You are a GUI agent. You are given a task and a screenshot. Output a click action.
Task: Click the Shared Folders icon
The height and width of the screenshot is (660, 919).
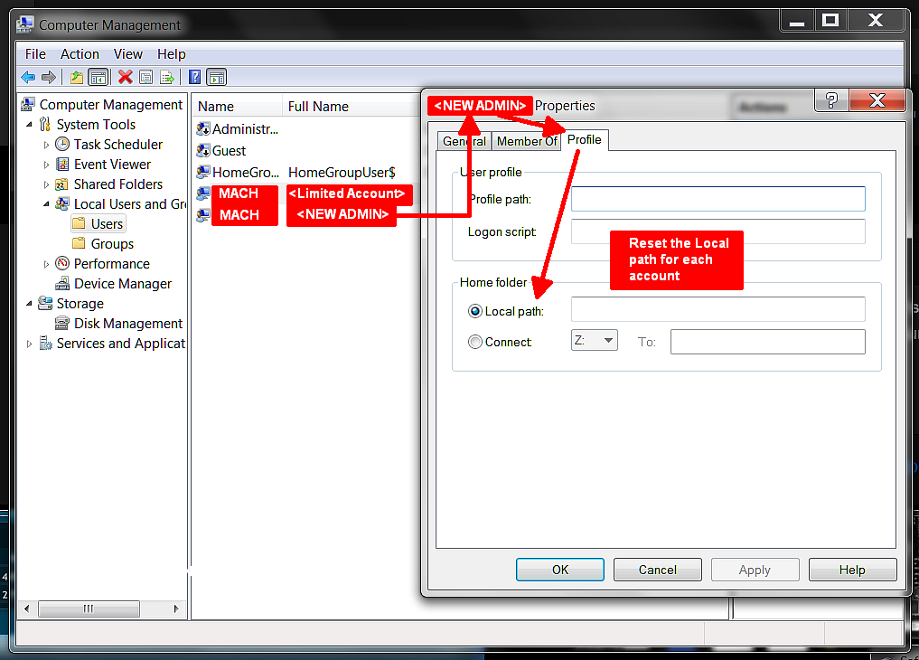pyautogui.click(x=61, y=184)
